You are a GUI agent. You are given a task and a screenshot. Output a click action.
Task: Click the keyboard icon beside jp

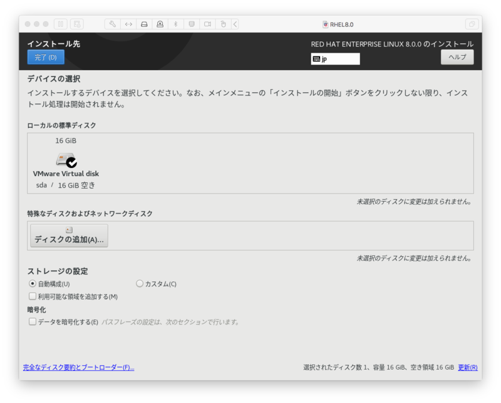pyautogui.click(x=316, y=59)
